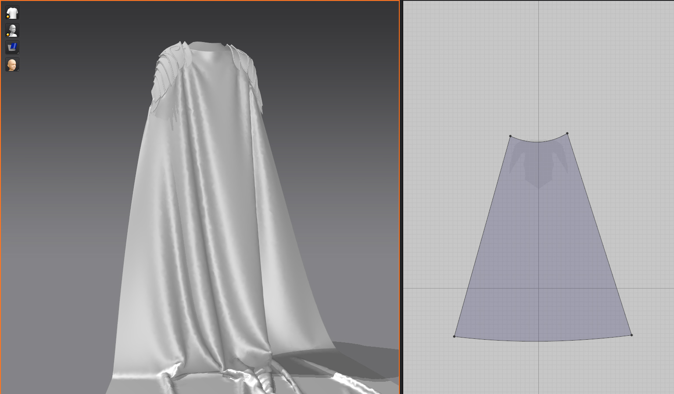Select the top-right point of the pattern
Image resolution: width=674 pixels, height=394 pixels.
[x=567, y=133]
